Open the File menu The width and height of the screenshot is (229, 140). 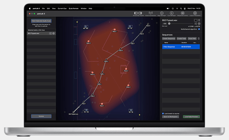[x=43, y=9]
